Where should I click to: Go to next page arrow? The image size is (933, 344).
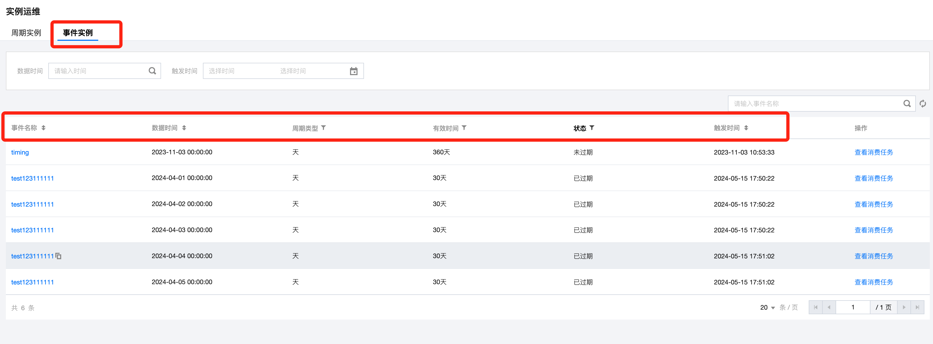coord(904,308)
